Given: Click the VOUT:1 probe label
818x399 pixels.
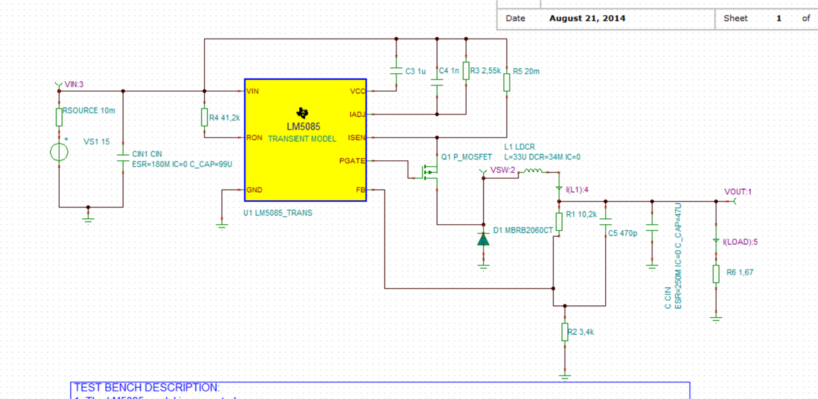Looking at the screenshot, I should (738, 192).
